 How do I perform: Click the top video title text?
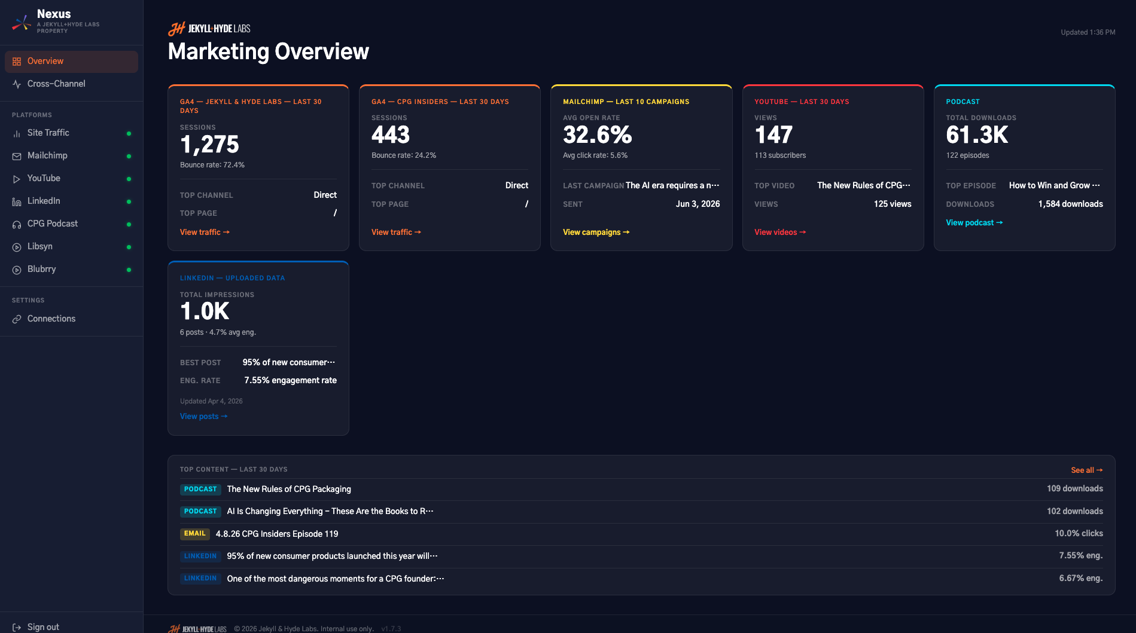point(864,185)
